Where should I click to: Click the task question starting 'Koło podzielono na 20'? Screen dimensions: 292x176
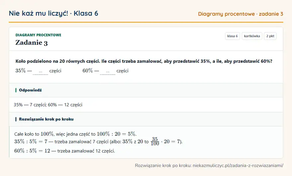tap(144, 61)
